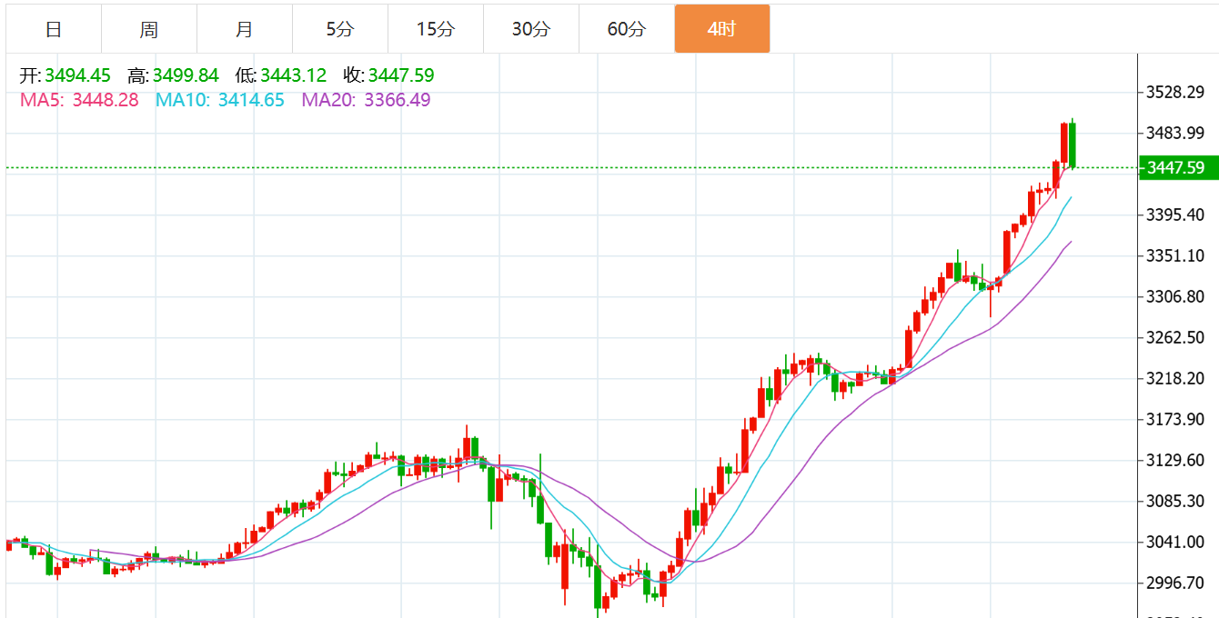Viewport: 1219px width, 618px height.
Task: Select the MA5: 3448.28 indicator label
Action: pyautogui.click(x=79, y=100)
